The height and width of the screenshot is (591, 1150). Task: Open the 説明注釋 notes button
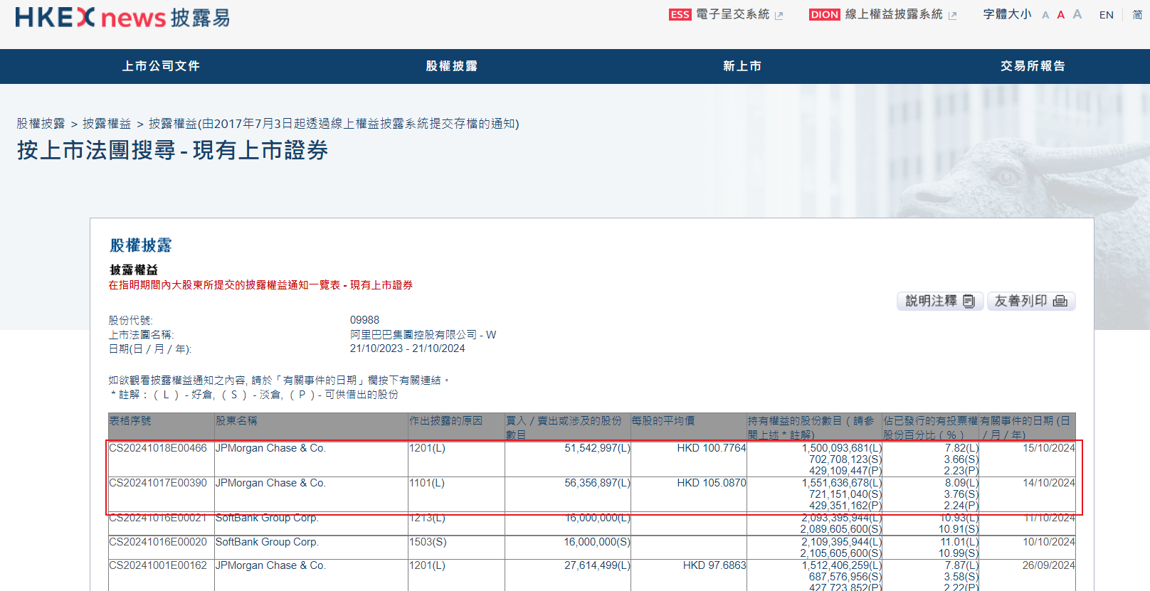(x=939, y=302)
